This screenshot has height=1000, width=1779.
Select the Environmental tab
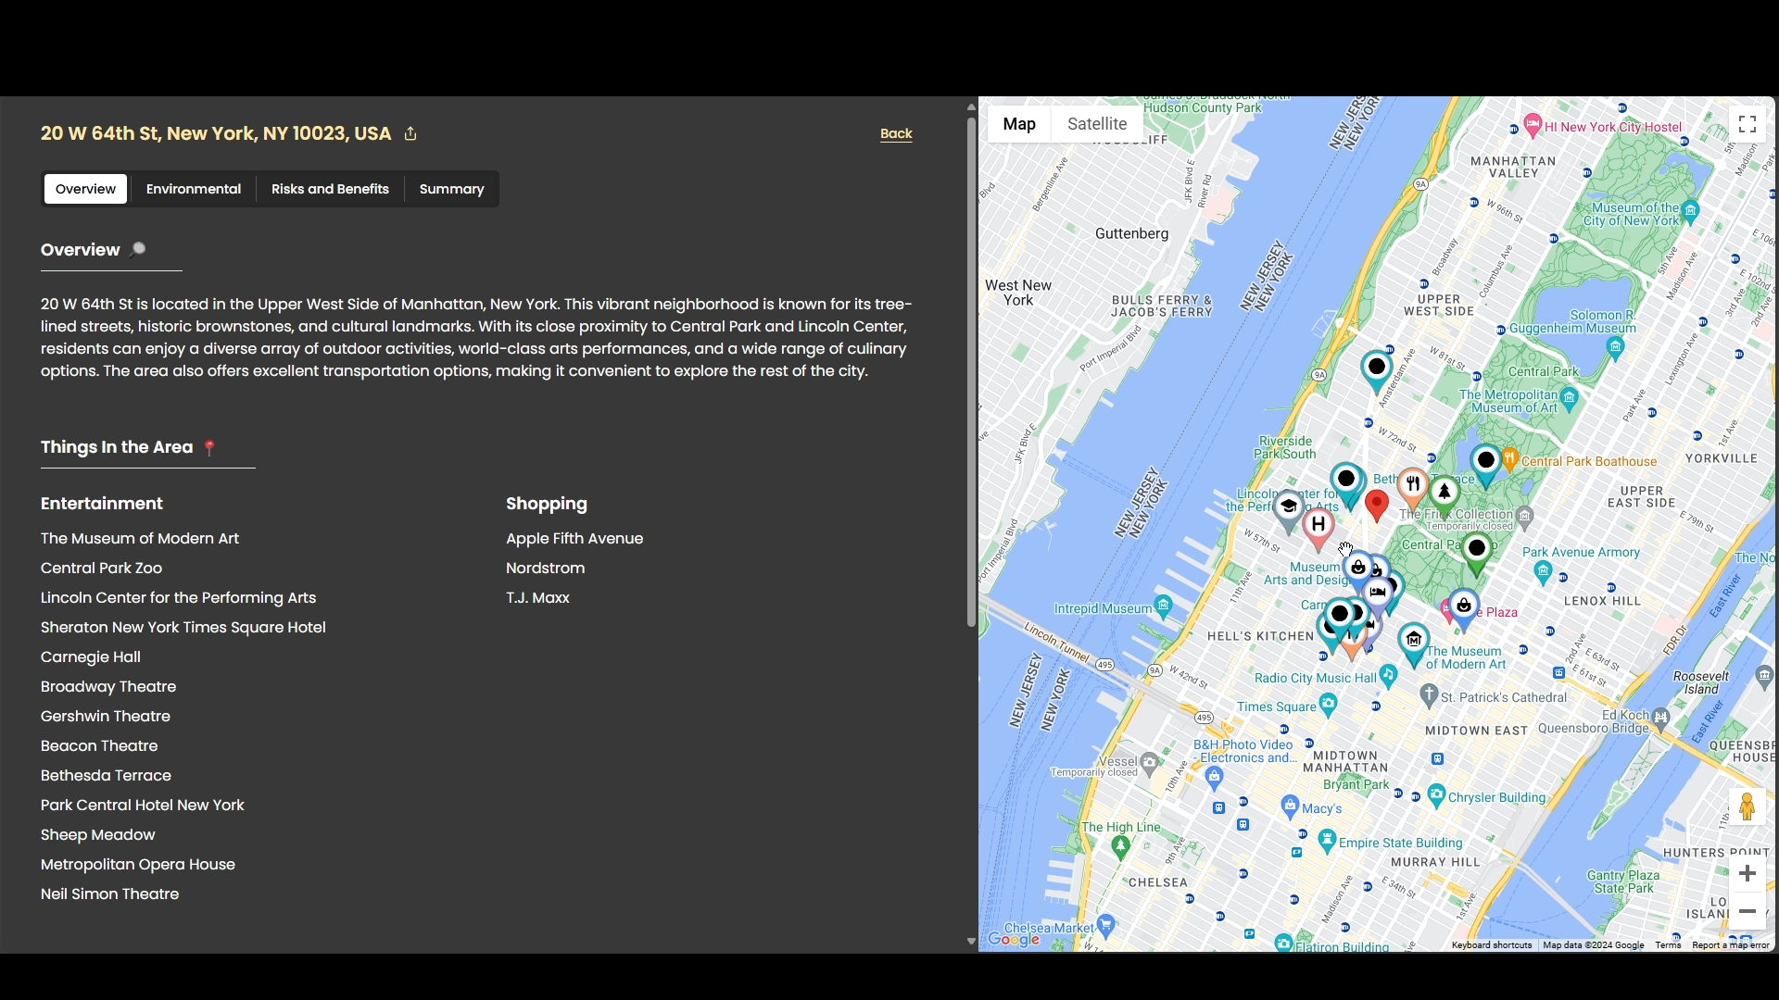193,189
